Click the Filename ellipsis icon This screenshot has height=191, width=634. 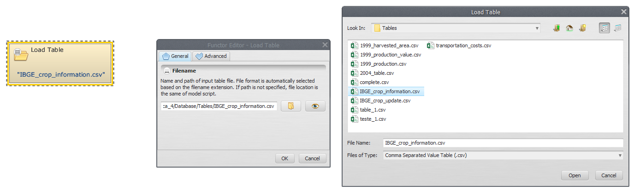pyautogui.click(x=166, y=71)
